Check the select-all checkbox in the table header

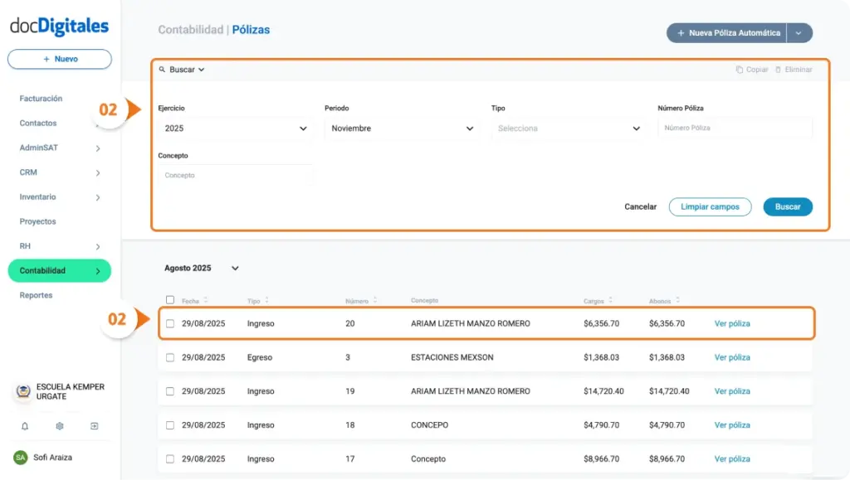pos(170,300)
